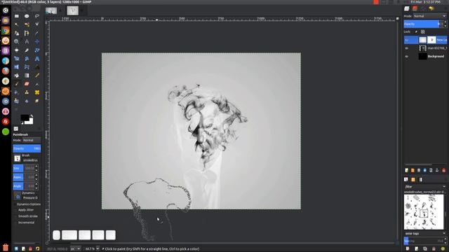
Task: Toggle visibility of the New Layer
Action: point(407,40)
